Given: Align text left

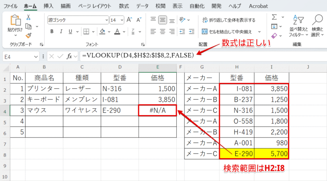Looking at the screenshot, I should pyautogui.click(x=153, y=31).
